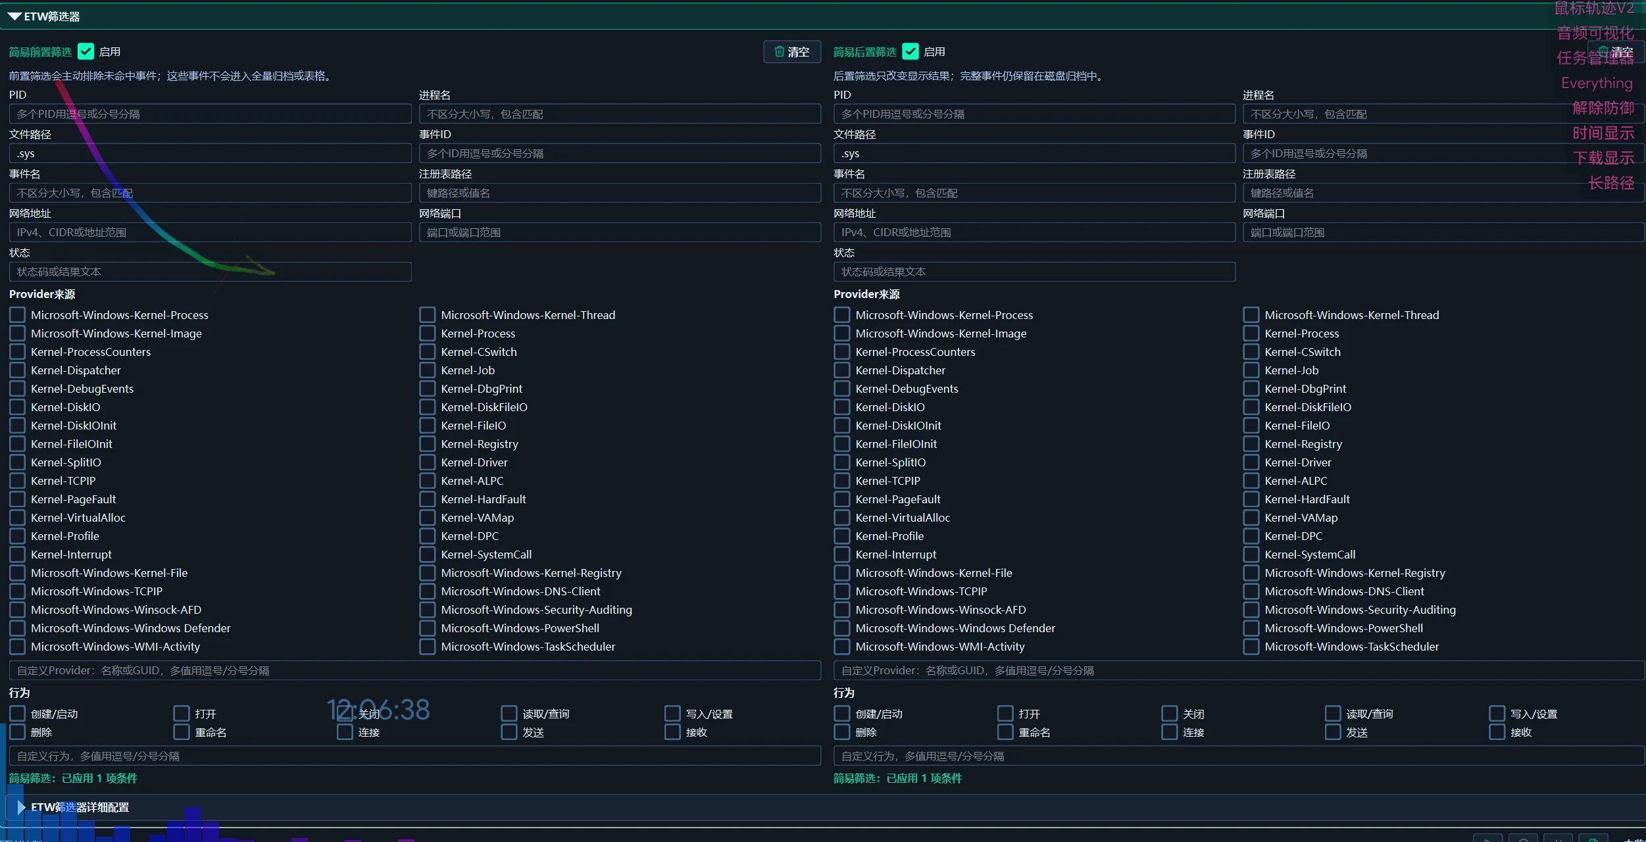Check Kernel-FileIO in pre-filter providers
This screenshot has width=1646, height=842.
[x=428, y=426]
